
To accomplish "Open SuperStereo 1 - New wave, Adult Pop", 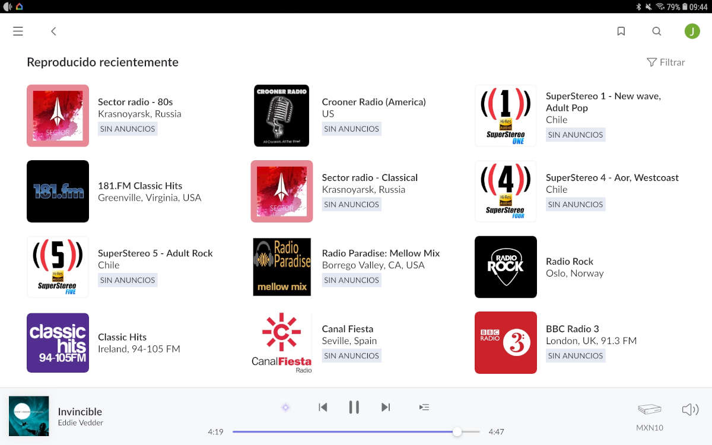I will (x=603, y=102).
